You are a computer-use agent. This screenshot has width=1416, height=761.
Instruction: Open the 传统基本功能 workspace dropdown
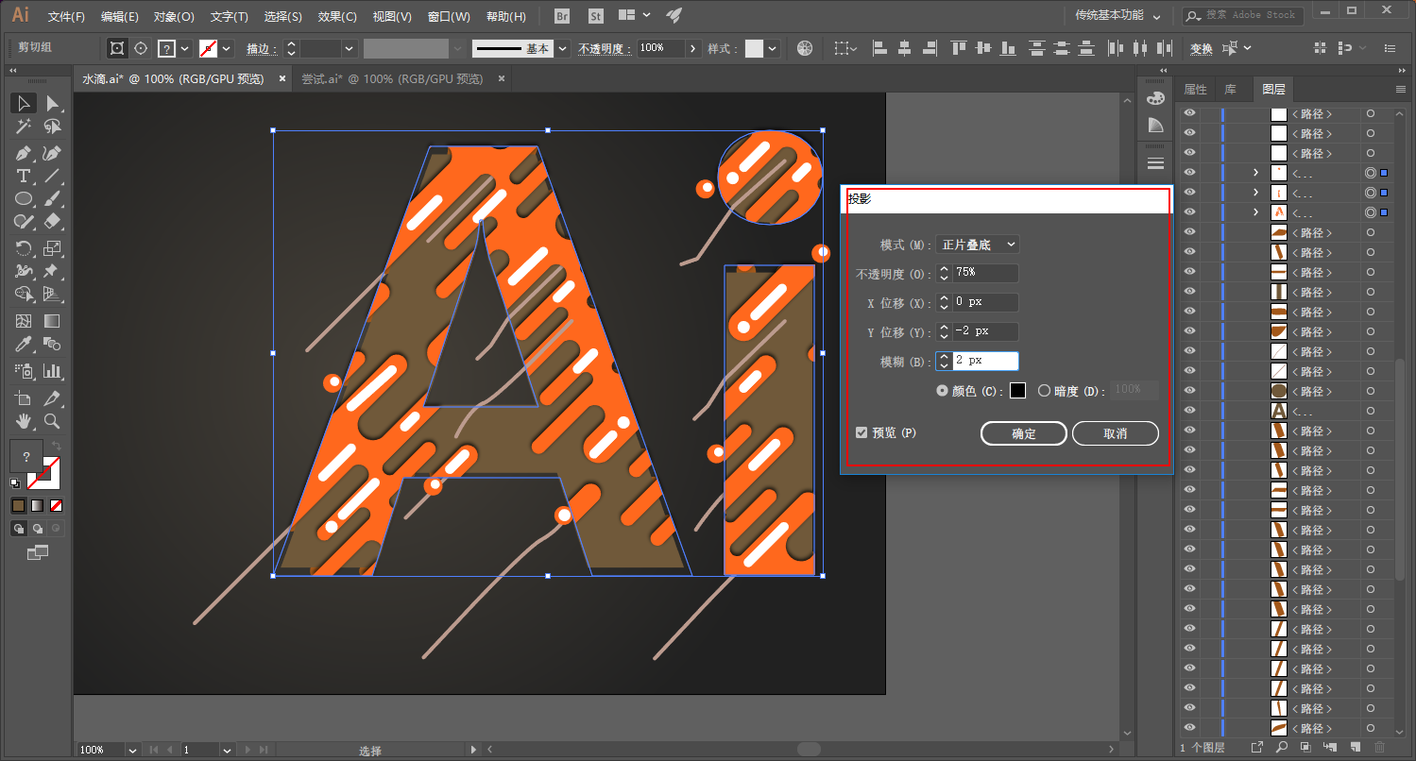[1118, 16]
